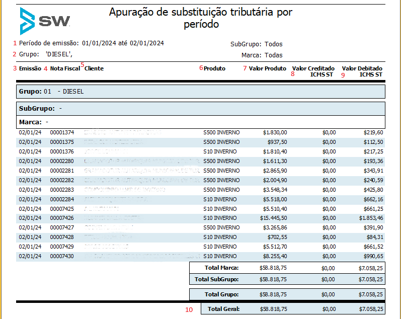The image size is (401, 319).
Task: Select nota fiscal 00001376
Action: click(62, 151)
